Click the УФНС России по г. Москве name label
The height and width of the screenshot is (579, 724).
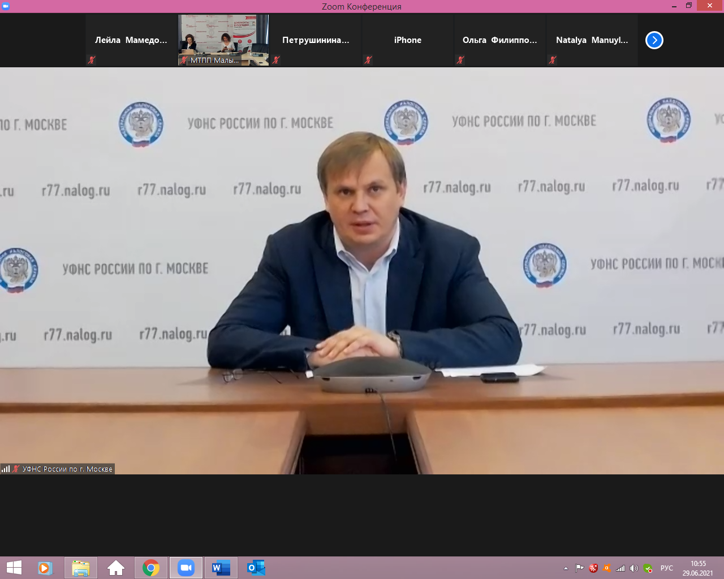point(67,469)
